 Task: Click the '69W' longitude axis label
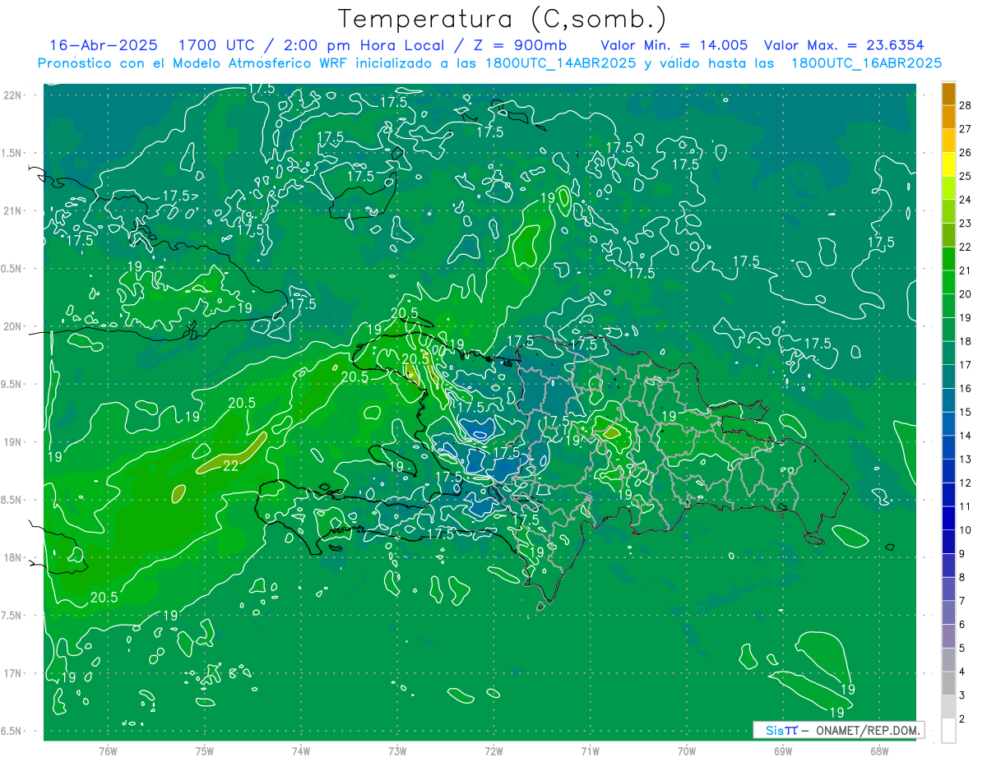click(x=782, y=751)
